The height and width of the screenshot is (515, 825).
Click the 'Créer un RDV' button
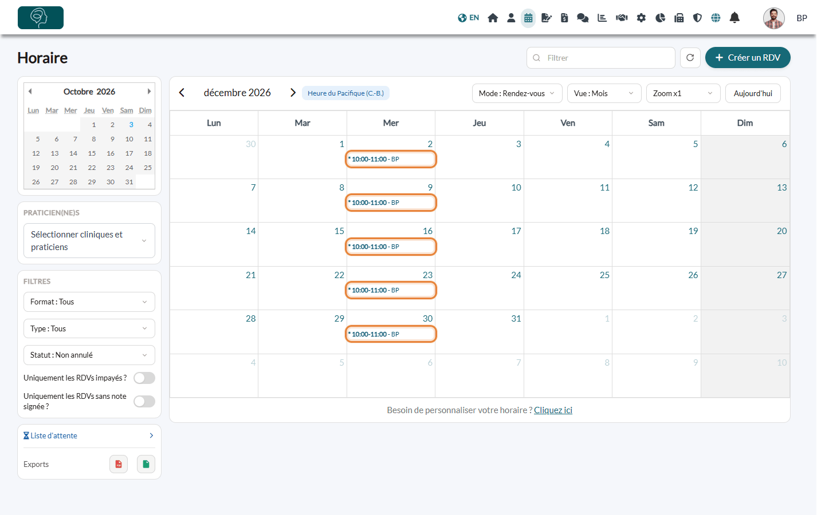click(748, 58)
